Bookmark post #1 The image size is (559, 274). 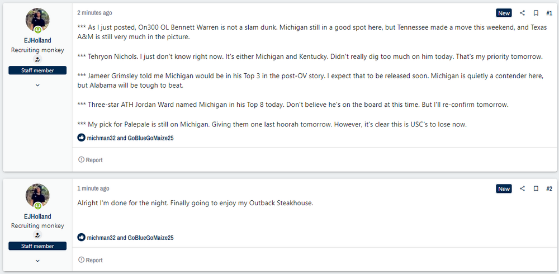536,13
